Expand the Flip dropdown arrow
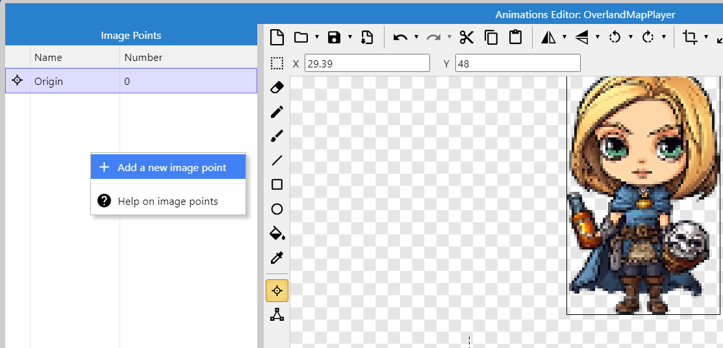Image resolution: width=723 pixels, height=348 pixels. [x=598, y=37]
